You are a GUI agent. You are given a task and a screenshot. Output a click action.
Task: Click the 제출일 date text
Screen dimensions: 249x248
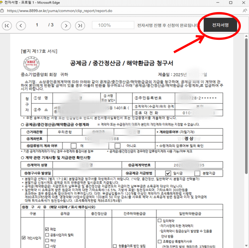click(182, 75)
